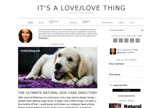Click the middle gray social follow icon

coord(126,40)
